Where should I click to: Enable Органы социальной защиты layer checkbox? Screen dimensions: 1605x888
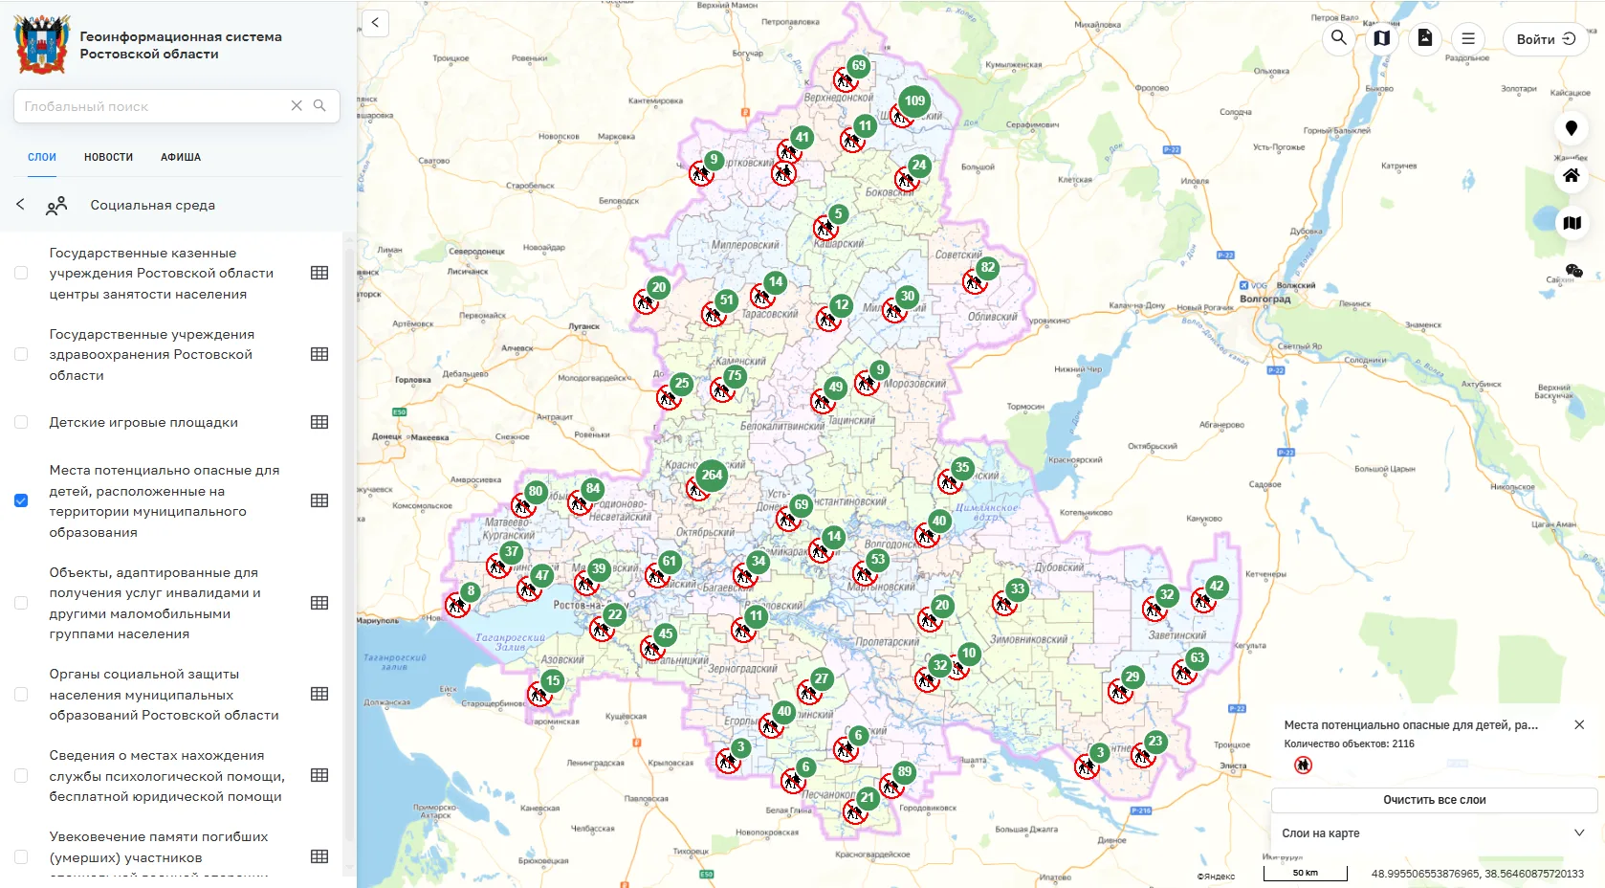21,695
